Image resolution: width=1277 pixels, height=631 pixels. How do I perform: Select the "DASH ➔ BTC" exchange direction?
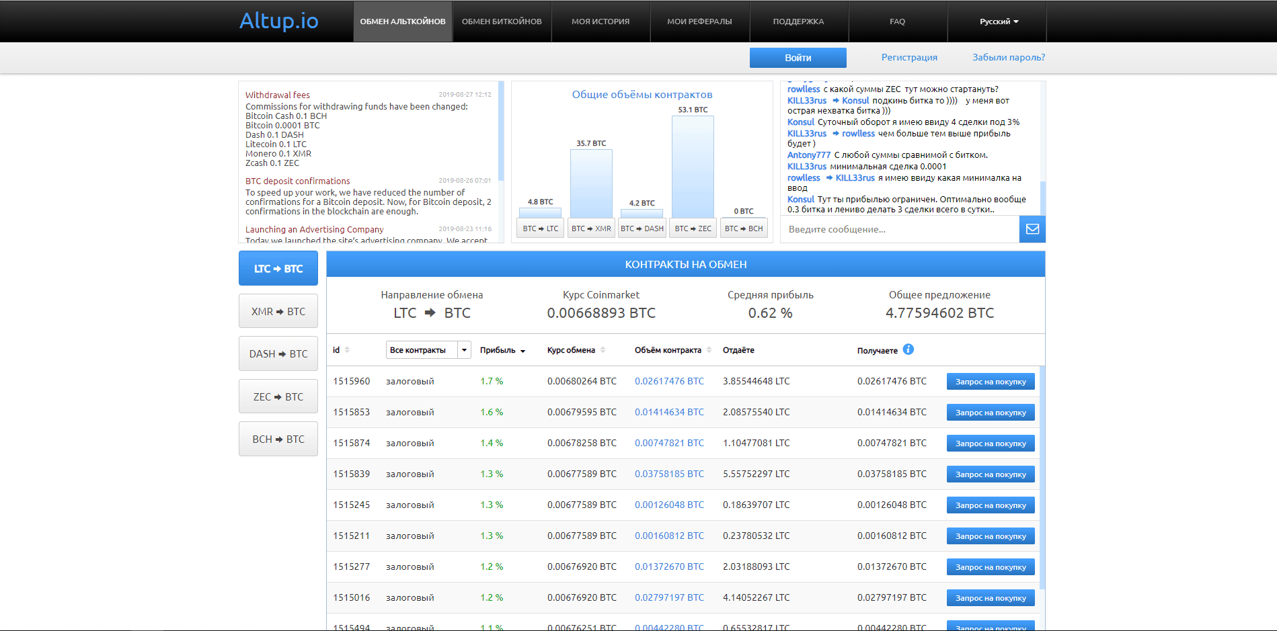(x=278, y=353)
